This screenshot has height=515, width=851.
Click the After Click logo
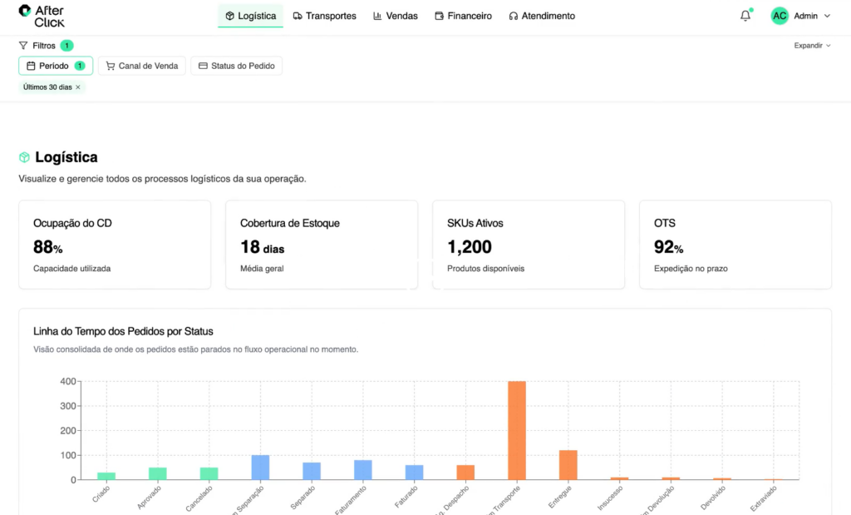[42, 17]
